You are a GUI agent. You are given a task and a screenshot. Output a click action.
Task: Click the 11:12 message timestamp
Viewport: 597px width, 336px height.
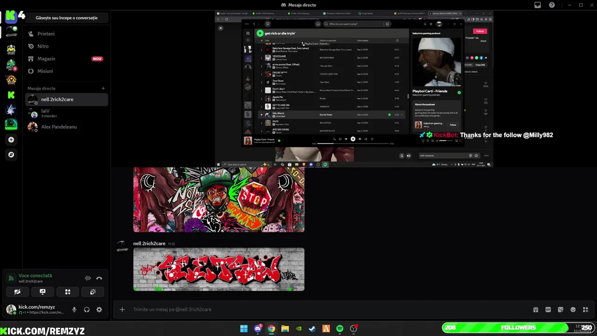pyautogui.click(x=172, y=244)
